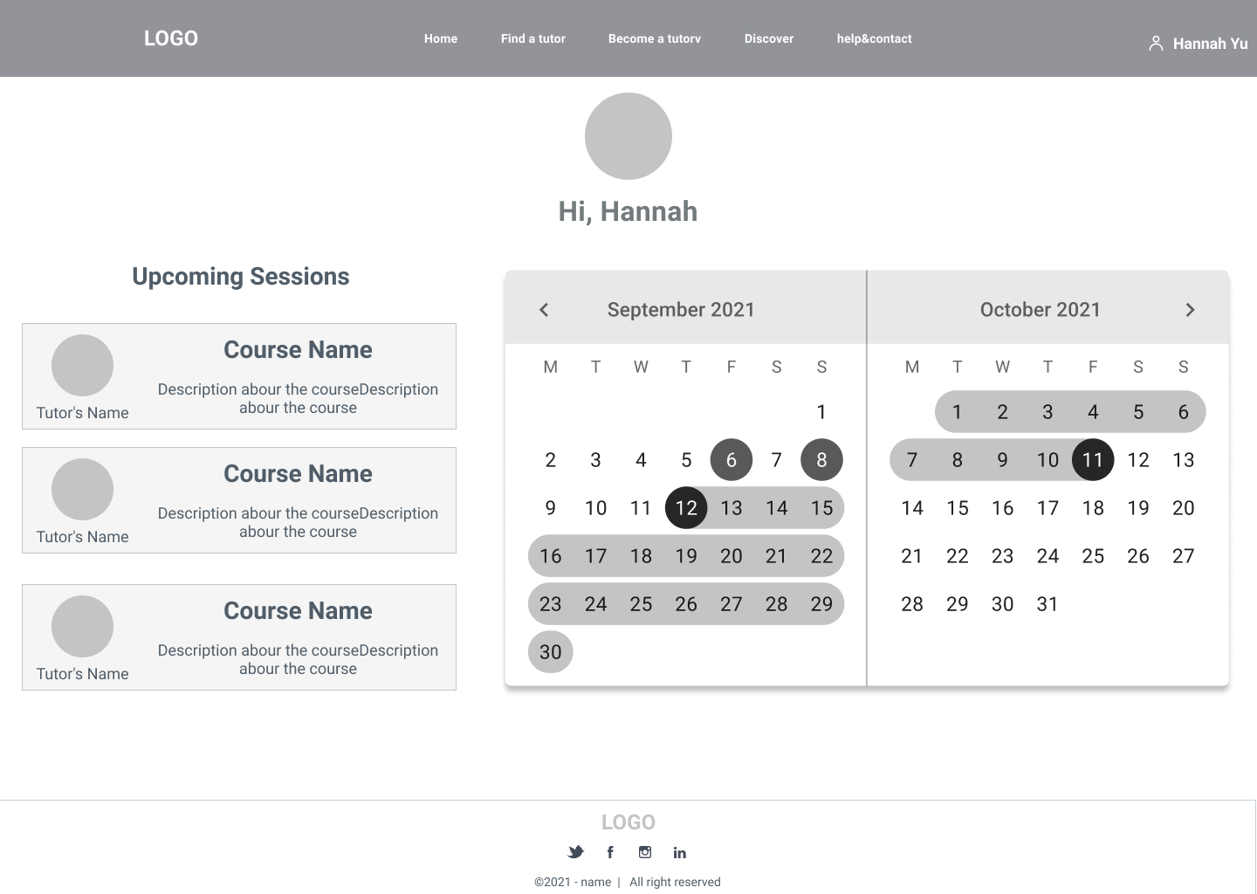Image resolution: width=1257 pixels, height=894 pixels.
Task: Open help&contact in the navigation
Action: coord(875,38)
